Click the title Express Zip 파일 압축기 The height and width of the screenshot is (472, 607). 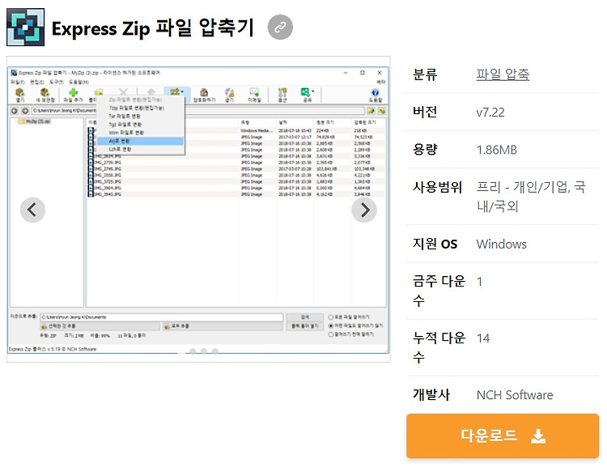click(x=152, y=28)
